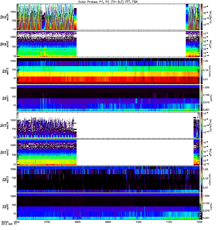Select the thb fbk edc12 spectrogram panel
The height and width of the screenshot is (230, 216).
point(108,71)
